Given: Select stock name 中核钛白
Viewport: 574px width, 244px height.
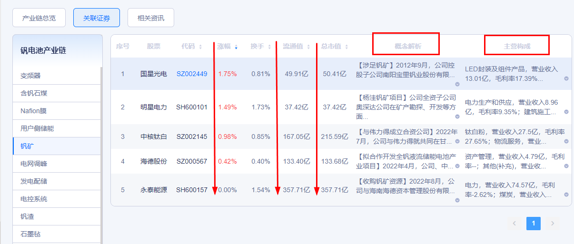Looking at the screenshot, I should point(154,137).
